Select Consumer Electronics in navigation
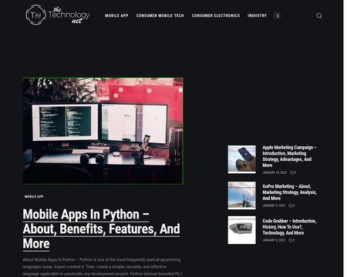Image resolution: width=347 pixels, height=277 pixels. [x=216, y=15]
